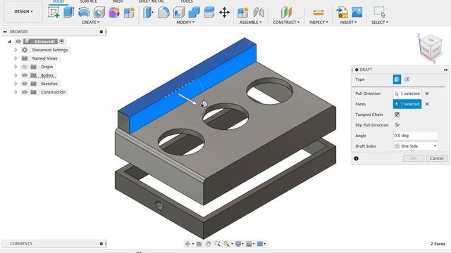Click the Look At navigation icon
Image resolution: width=451 pixels, height=253 pixels.
click(x=199, y=244)
